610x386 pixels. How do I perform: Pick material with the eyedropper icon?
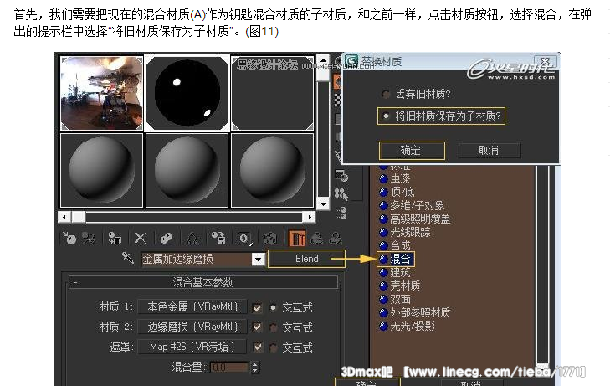pyautogui.click(x=128, y=258)
